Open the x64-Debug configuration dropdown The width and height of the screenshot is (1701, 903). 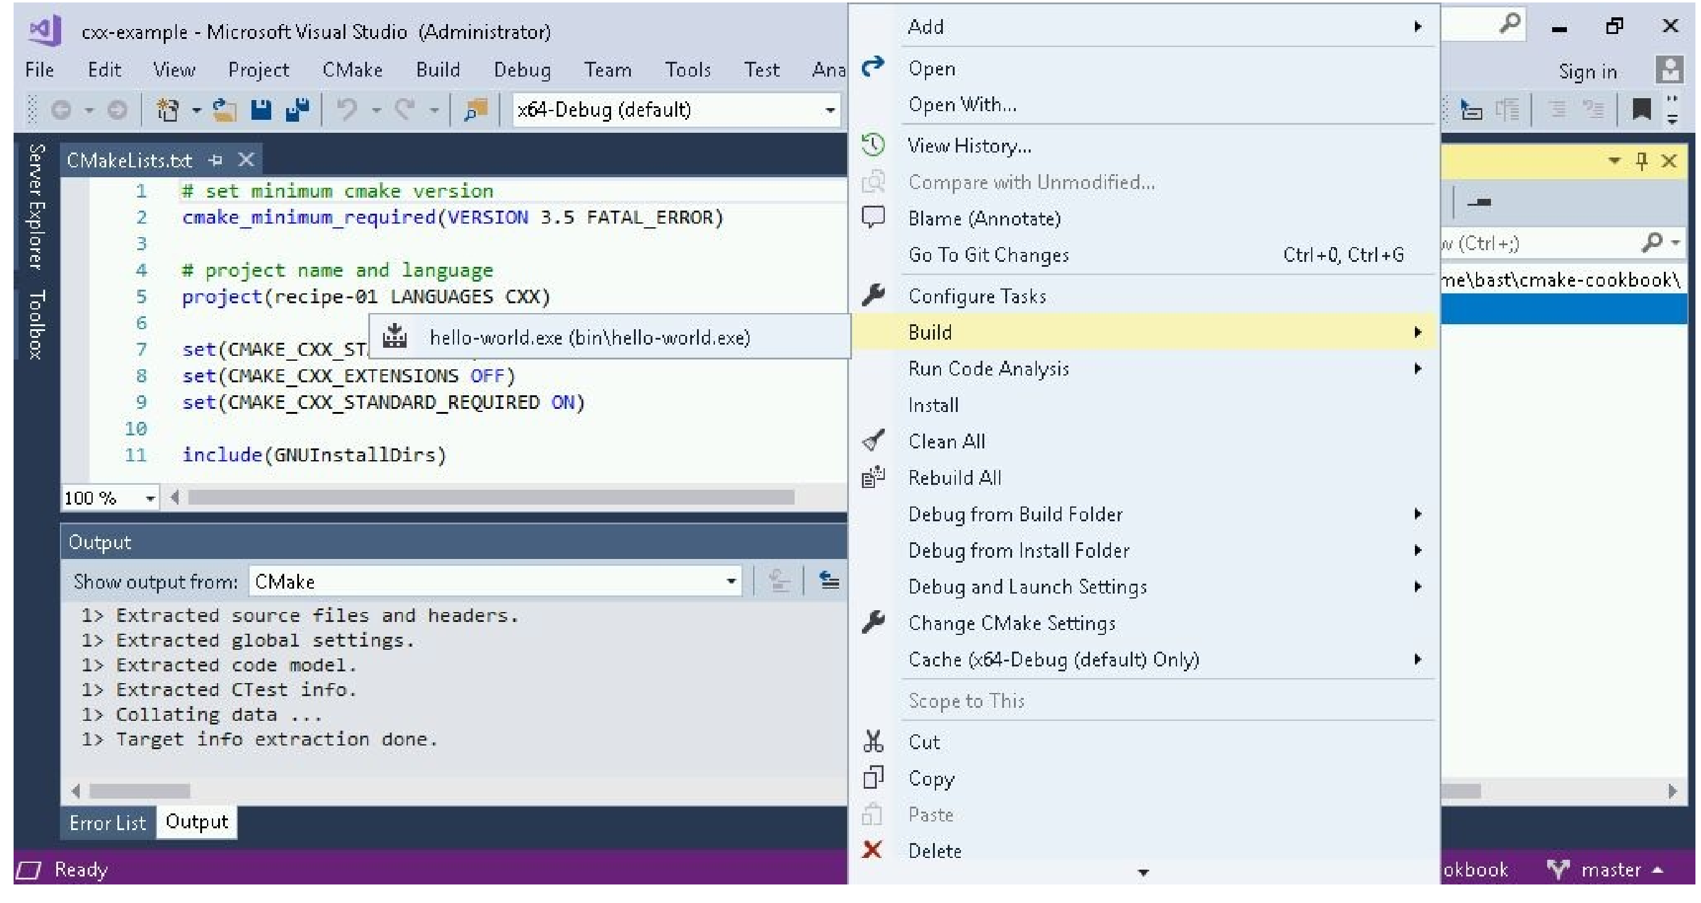click(x=829, y=110)
